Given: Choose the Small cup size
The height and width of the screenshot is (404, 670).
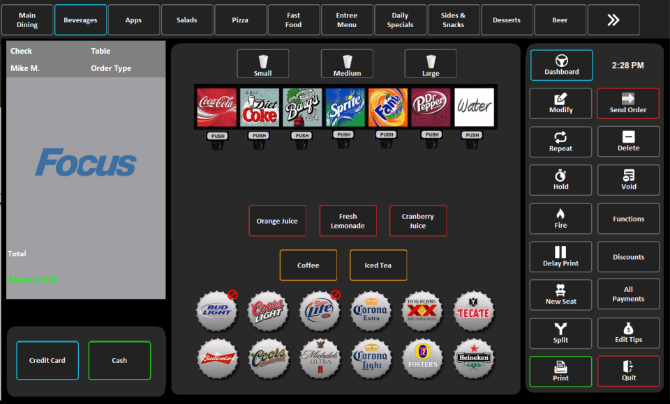Looking at the screenshot, I should coord(263,63).
